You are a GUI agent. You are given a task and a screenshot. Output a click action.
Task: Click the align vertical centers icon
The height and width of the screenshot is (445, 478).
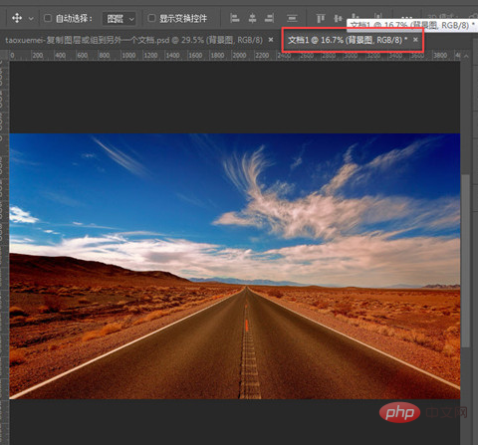pyautogui.click(x=338, y=18)
